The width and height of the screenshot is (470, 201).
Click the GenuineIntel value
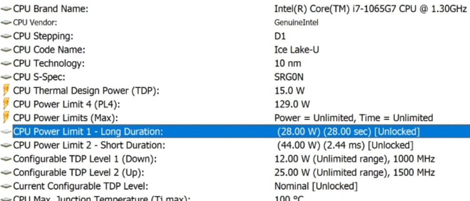[x=296, y=23]
